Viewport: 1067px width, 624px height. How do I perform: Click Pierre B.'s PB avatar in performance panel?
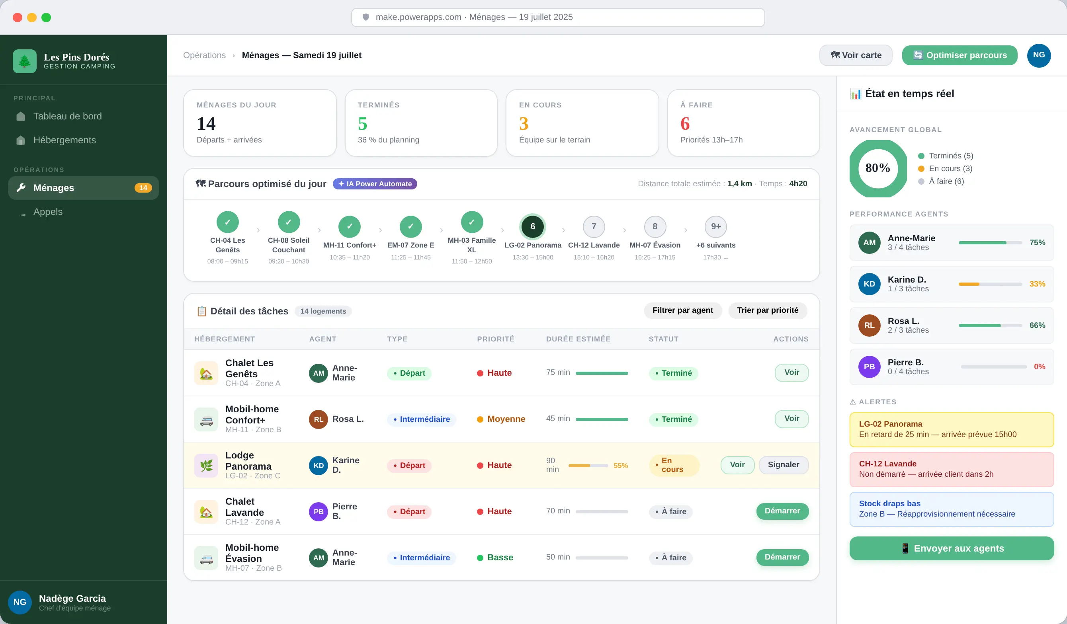869,367
